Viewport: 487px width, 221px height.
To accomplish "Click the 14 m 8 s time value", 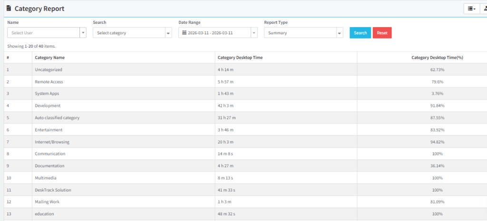I will [x=225, y=154].
